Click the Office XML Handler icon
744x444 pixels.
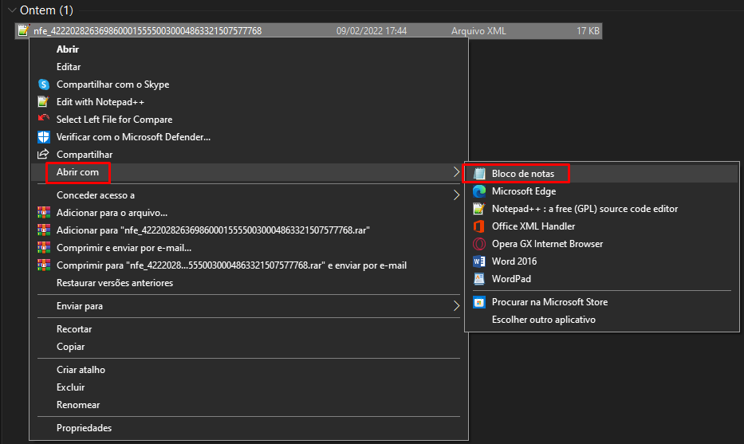(x=479, y=226)
